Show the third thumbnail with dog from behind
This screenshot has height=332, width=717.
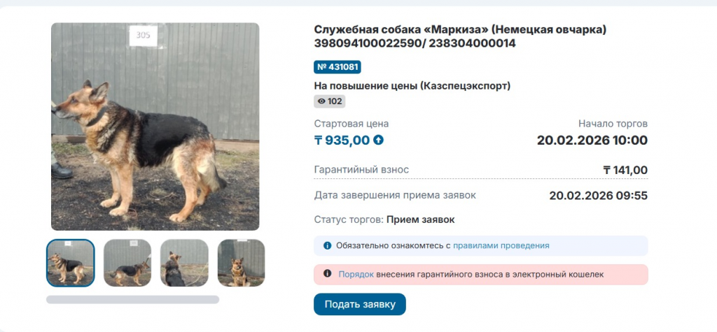(184, 263)
